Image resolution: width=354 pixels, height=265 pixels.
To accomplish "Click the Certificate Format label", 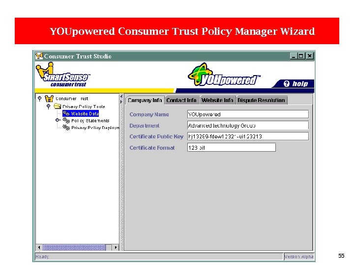I will (x=152, y=148).
